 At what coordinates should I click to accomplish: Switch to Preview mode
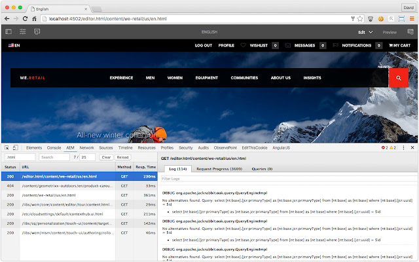coord(390,32)
